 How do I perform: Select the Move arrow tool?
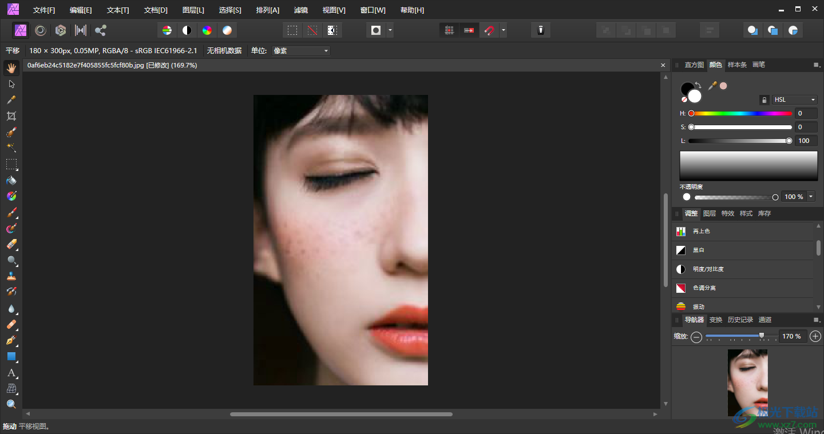point(11,84)
